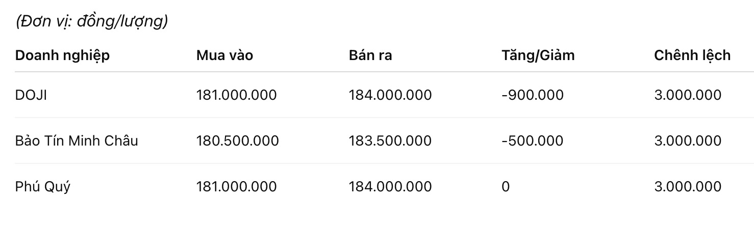Screen dimensions: 754x228
Task: Click DOJI's Bán ra price 184.000.000
Action: coord(390,95)
